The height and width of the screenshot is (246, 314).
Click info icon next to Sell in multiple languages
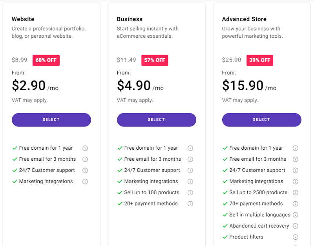(x=296, y=215)
